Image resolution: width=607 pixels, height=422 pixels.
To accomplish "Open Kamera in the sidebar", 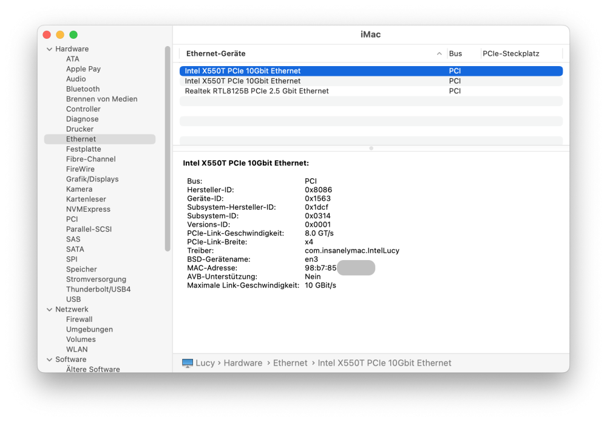I will [79, 189].
